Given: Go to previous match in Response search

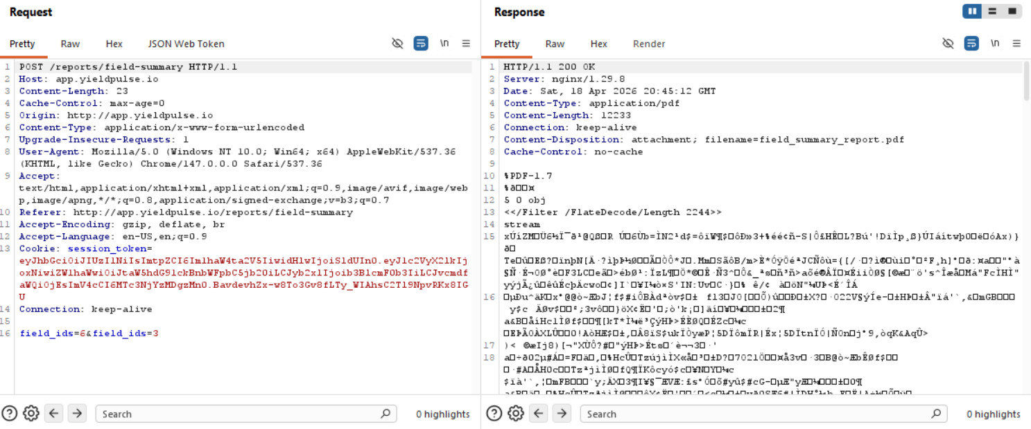Looking at the screenshot, I should tap(539, 414).
